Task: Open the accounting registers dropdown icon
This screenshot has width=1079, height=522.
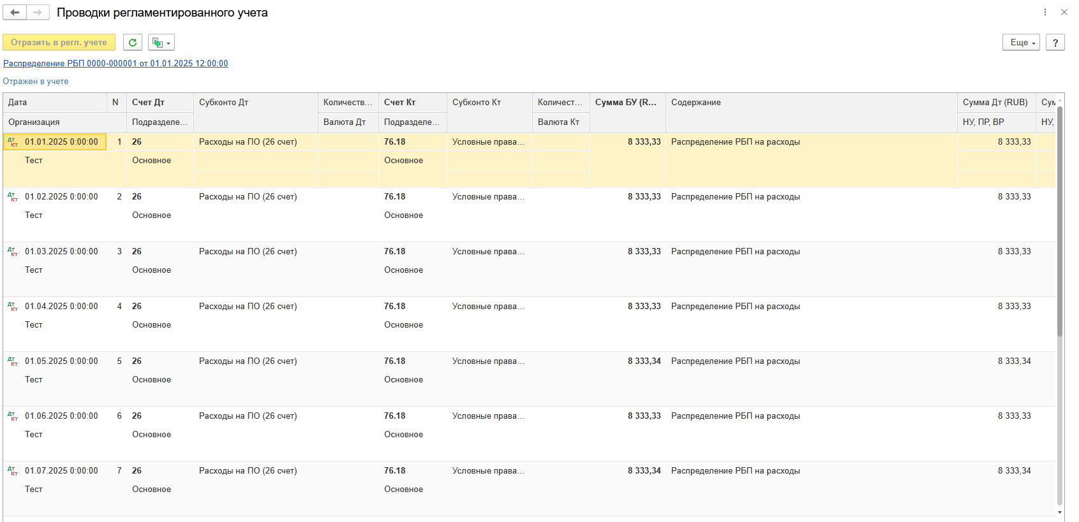Action: point(161,42)
